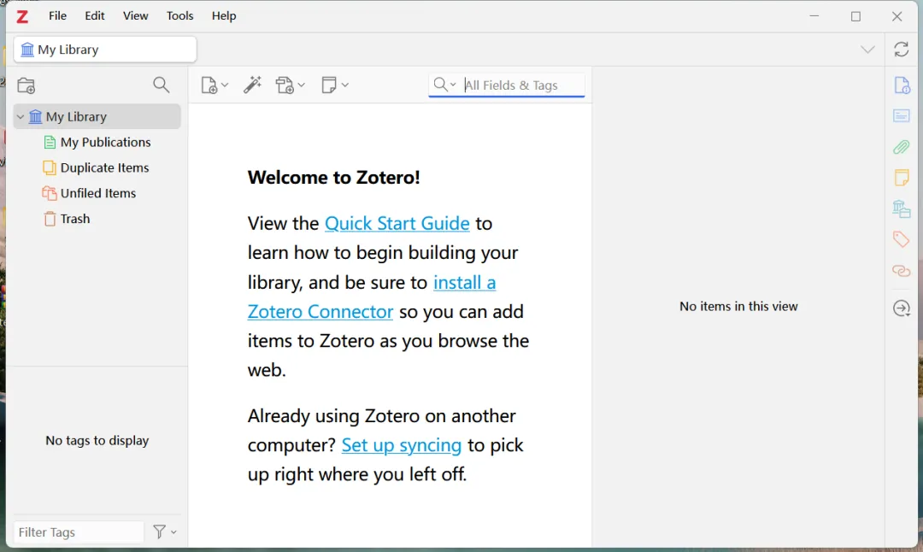Open the Trash collection

pos(74,219)
